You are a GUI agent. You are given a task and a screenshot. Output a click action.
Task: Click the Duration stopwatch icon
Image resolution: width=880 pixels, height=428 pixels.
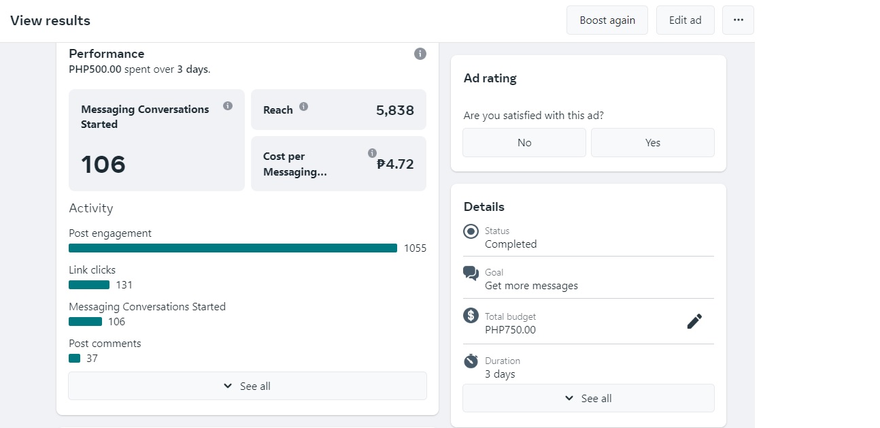471,361
